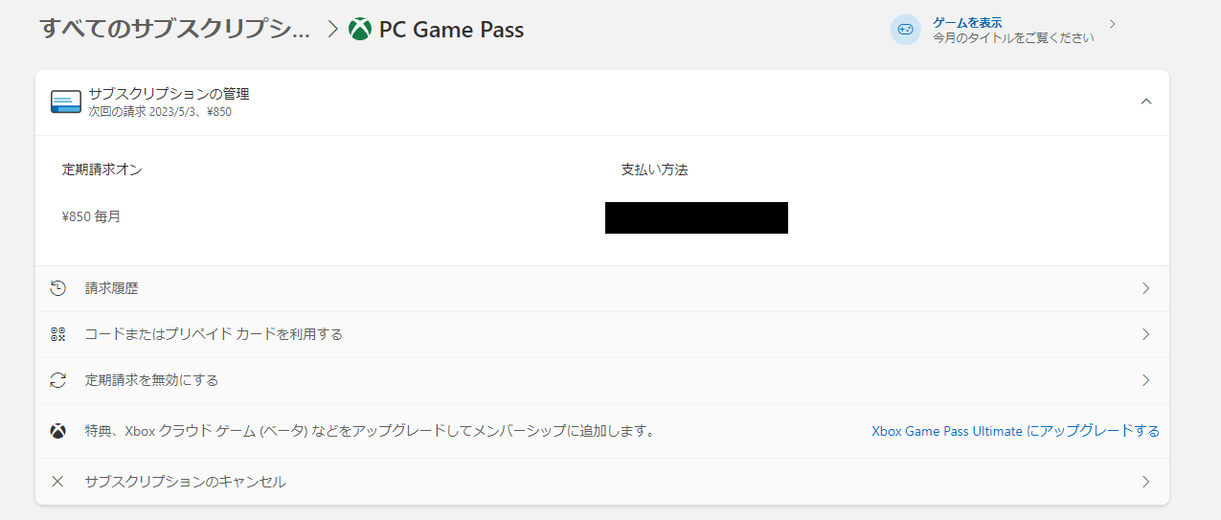1221x520 pixels.
Task: Expand the 請求履歴 row chevron
Action: click(x=1146, y=288)
